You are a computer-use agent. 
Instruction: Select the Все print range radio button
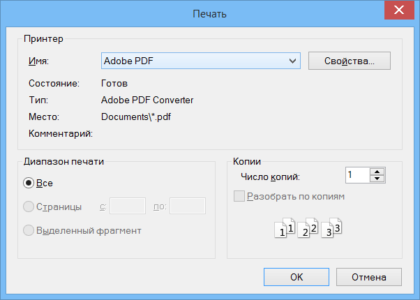[29, 183]
